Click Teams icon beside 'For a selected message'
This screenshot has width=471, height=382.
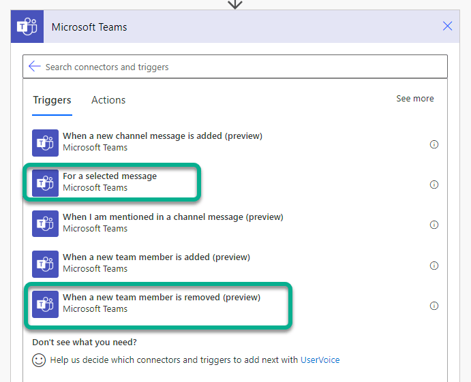click(46, 182)
